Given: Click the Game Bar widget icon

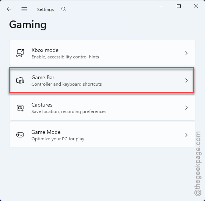Looking at the screenshot, I should [x=20, y=80].
